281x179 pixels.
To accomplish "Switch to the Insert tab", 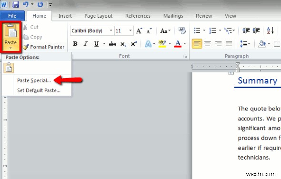I will (x=65, y=16).
